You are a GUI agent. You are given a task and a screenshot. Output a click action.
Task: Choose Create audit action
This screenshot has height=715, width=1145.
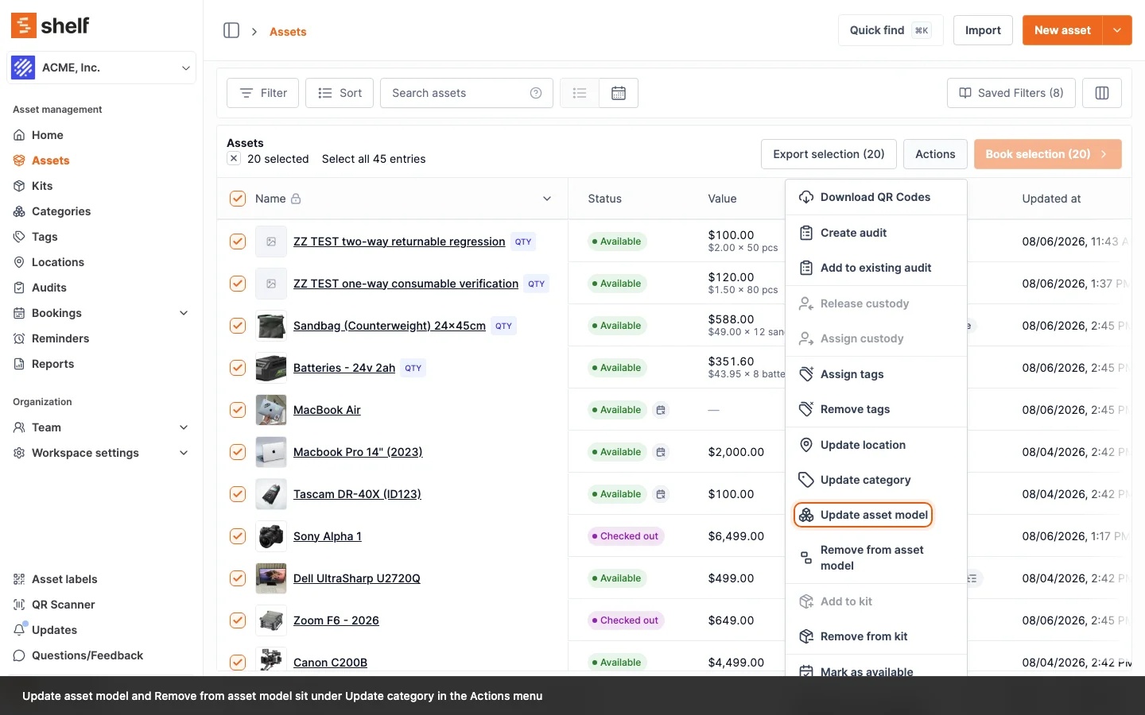tap(876, 233)
